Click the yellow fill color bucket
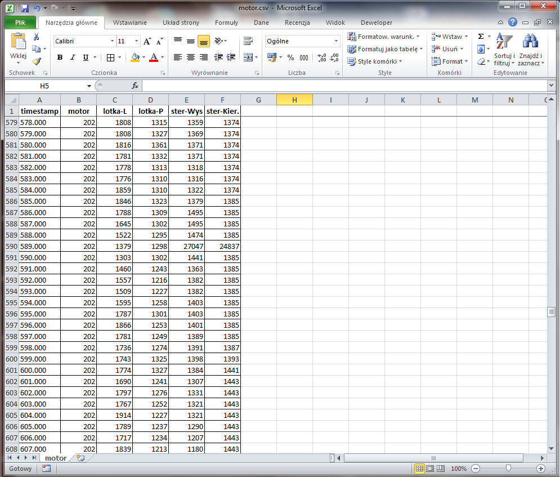Viewport: 560px width, 477px height. (x=135, y=57)
